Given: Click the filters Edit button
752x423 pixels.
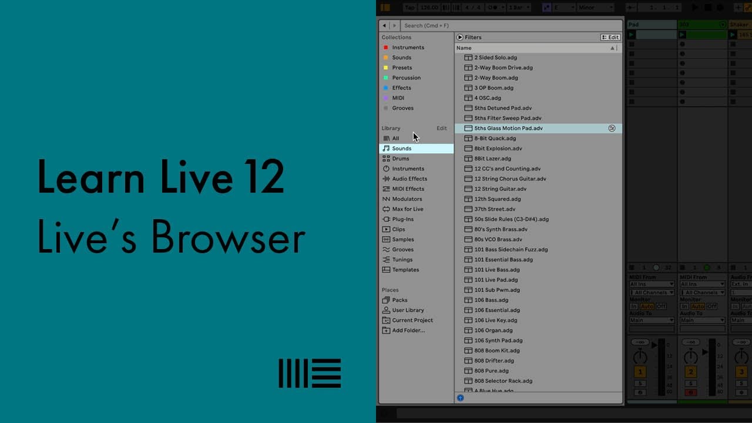Looking at the screenshot, I should tap(610, 37).
